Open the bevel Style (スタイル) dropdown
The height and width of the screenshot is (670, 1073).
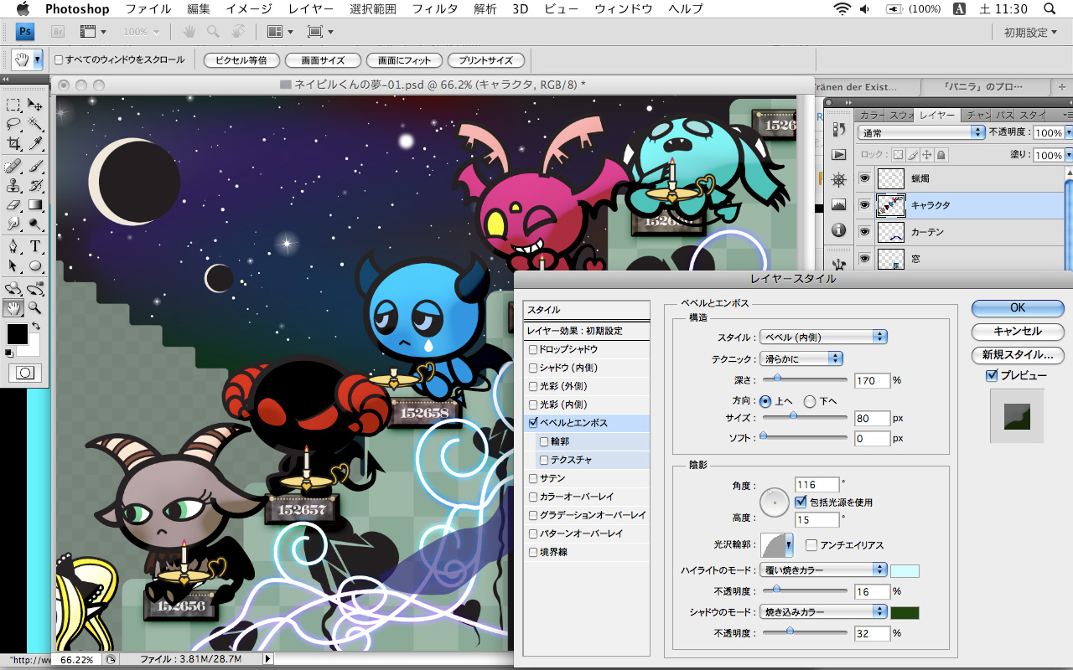pos(822,337)
